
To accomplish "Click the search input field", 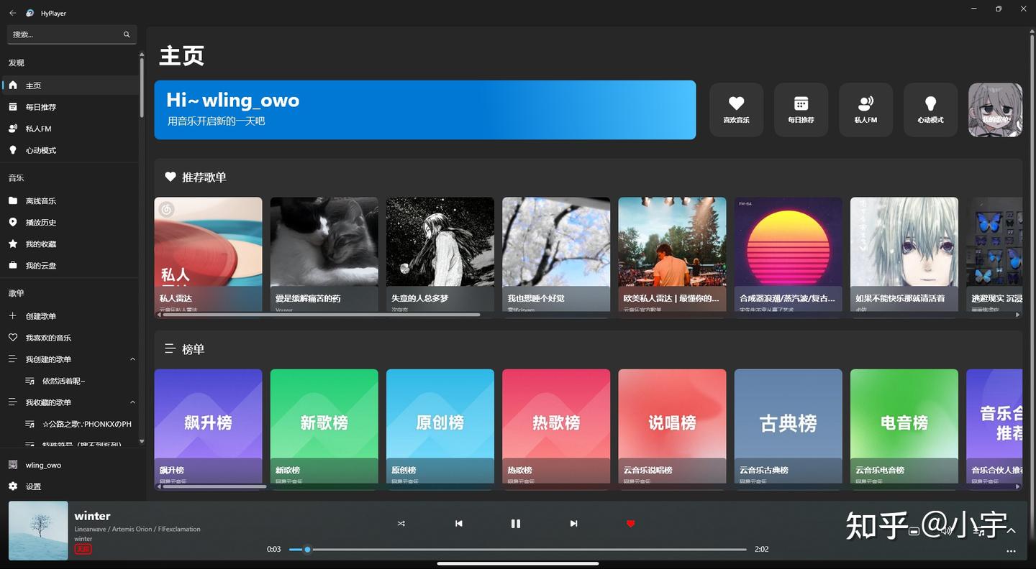I will 65,34.
